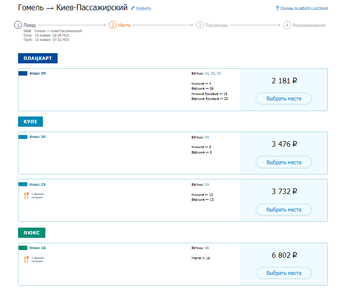Click the meal icon in Класс 1Б row

26,259
